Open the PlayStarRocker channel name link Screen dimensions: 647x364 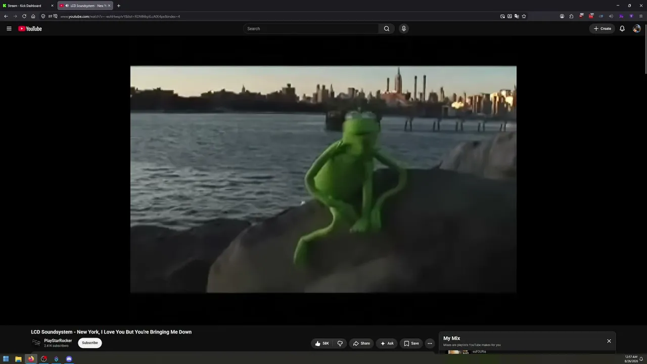click(x=58, y=341)
